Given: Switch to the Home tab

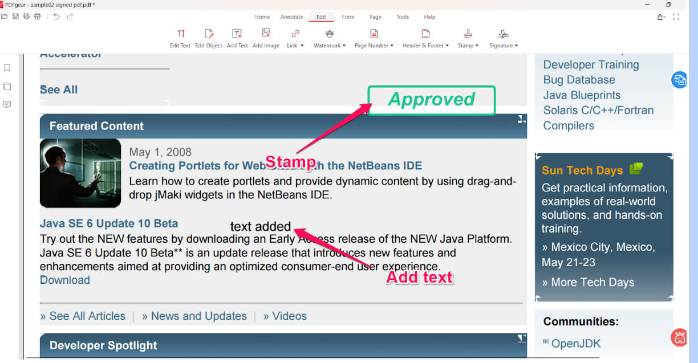Looking at the screenshot, I should point(262,17).
